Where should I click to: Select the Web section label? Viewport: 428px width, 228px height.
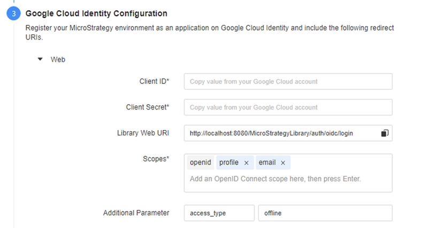pos(58,60)
